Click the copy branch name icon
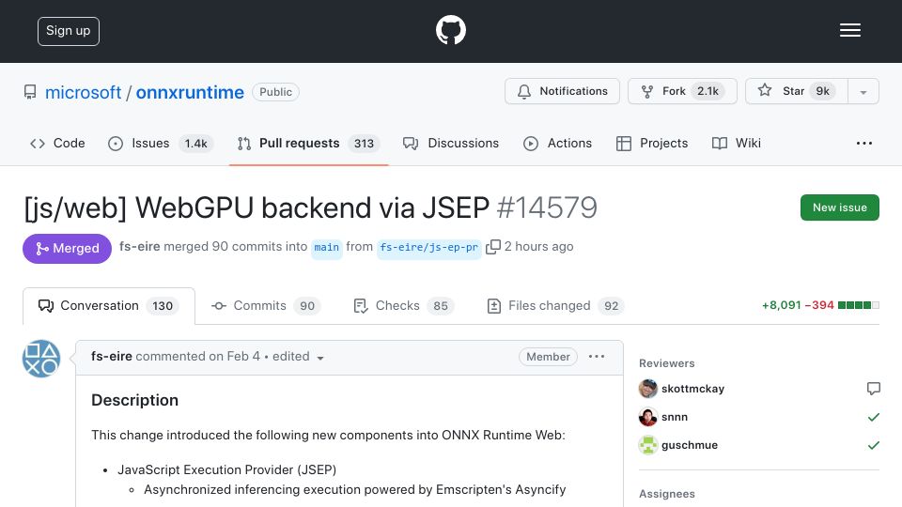The height and width of the screenshot is (507, 902). click(493, 247)
